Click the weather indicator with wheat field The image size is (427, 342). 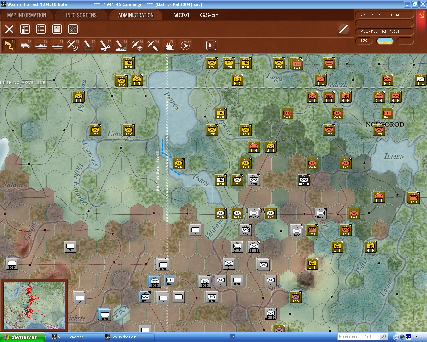(x=385, y=41)
